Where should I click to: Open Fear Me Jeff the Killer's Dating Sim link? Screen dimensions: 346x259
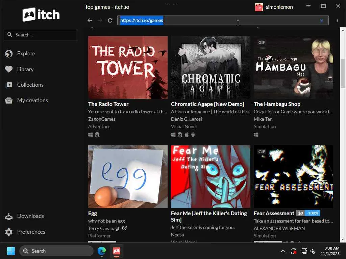pyautogui.click(x=209, y=217)
